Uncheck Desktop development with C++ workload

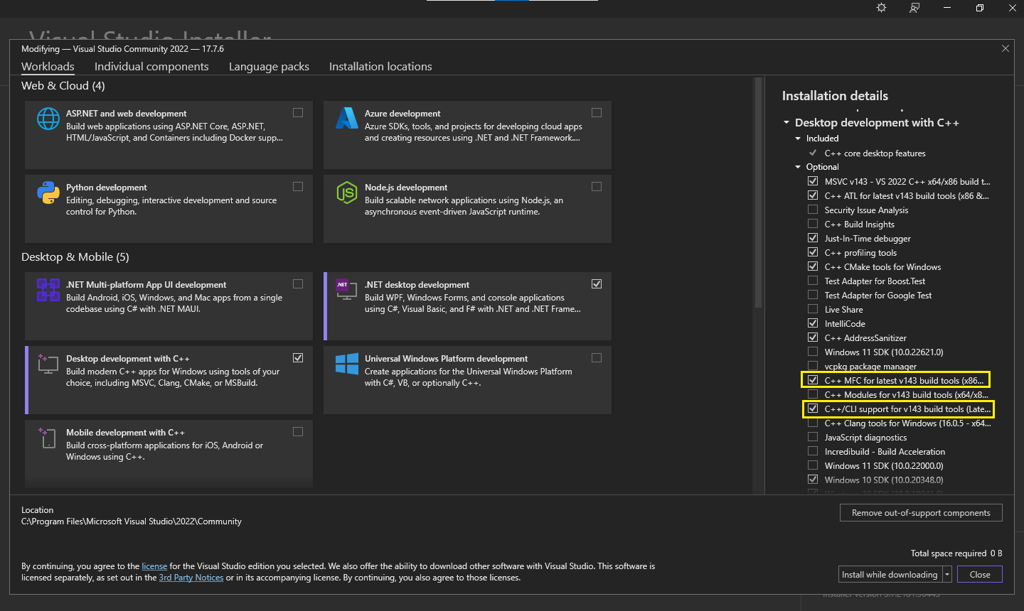point(298,358)
